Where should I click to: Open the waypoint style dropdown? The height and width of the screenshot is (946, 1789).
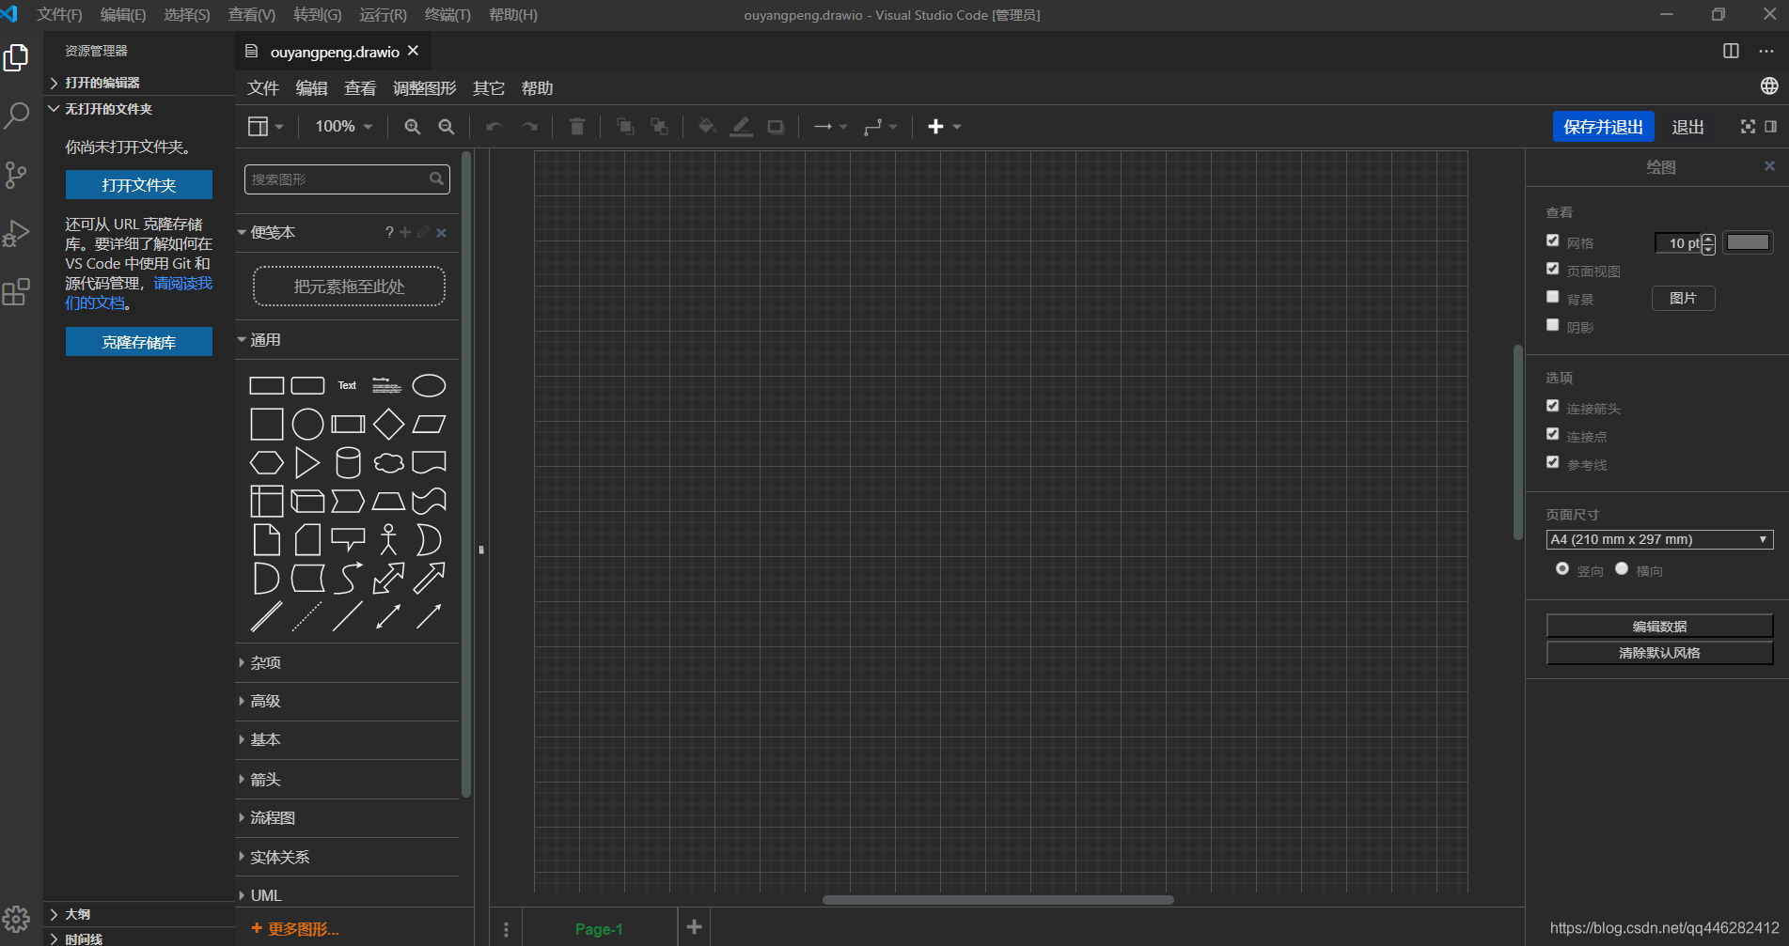coord(881,127)
